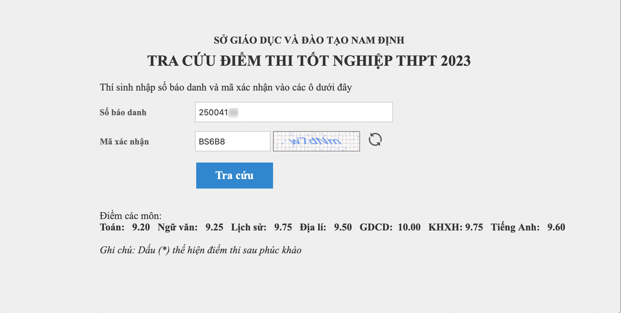Select the Tiếng Anh score 9.60
Screen dimensions: 621x313
point(556,227)
